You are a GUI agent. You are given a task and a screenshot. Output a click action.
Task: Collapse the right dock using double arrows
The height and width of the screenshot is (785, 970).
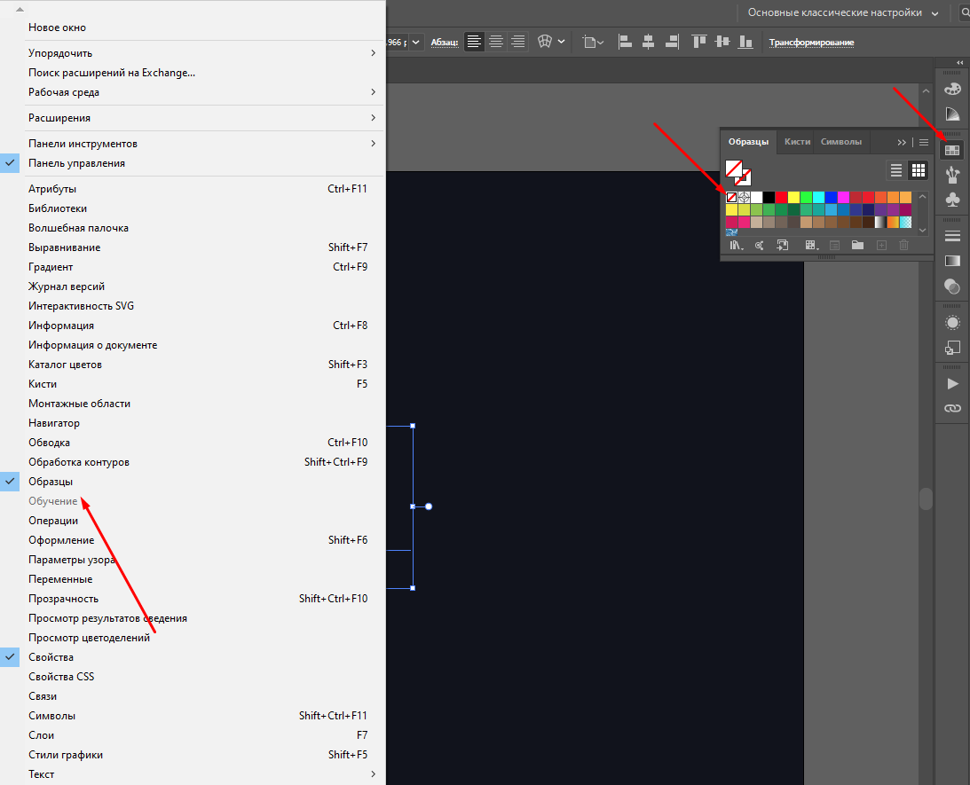[x=959, y=62]
